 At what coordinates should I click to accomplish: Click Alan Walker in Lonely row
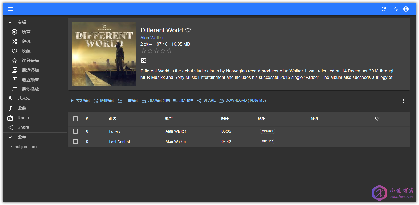tap(176, 131)
